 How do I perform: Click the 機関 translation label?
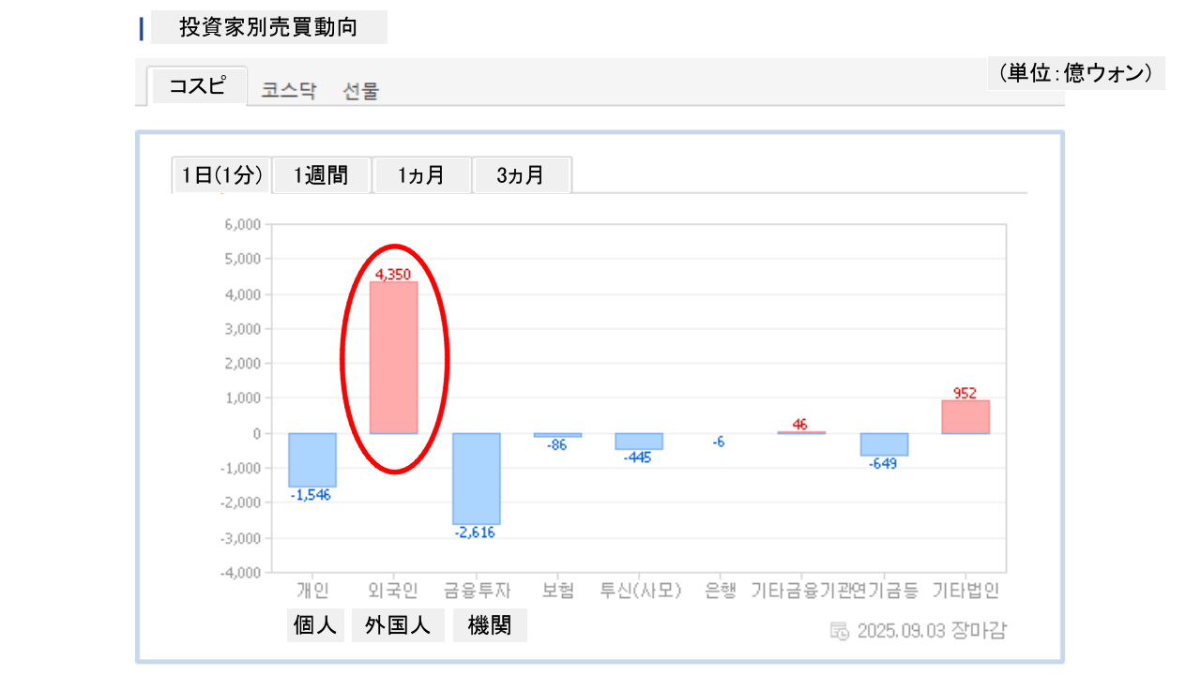pos(490,625)
